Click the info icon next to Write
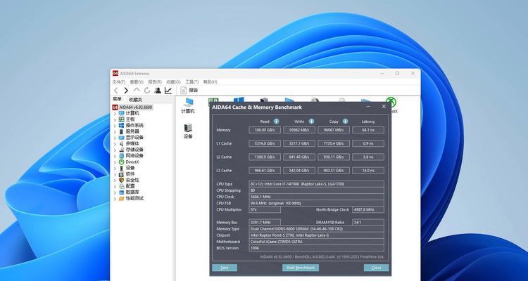 coord(311,122)
